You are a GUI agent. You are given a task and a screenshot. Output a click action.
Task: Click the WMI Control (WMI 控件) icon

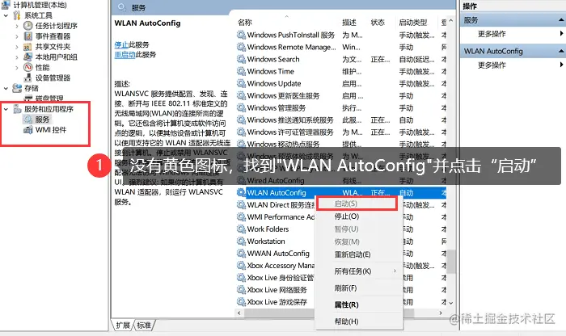coord(27,130)
